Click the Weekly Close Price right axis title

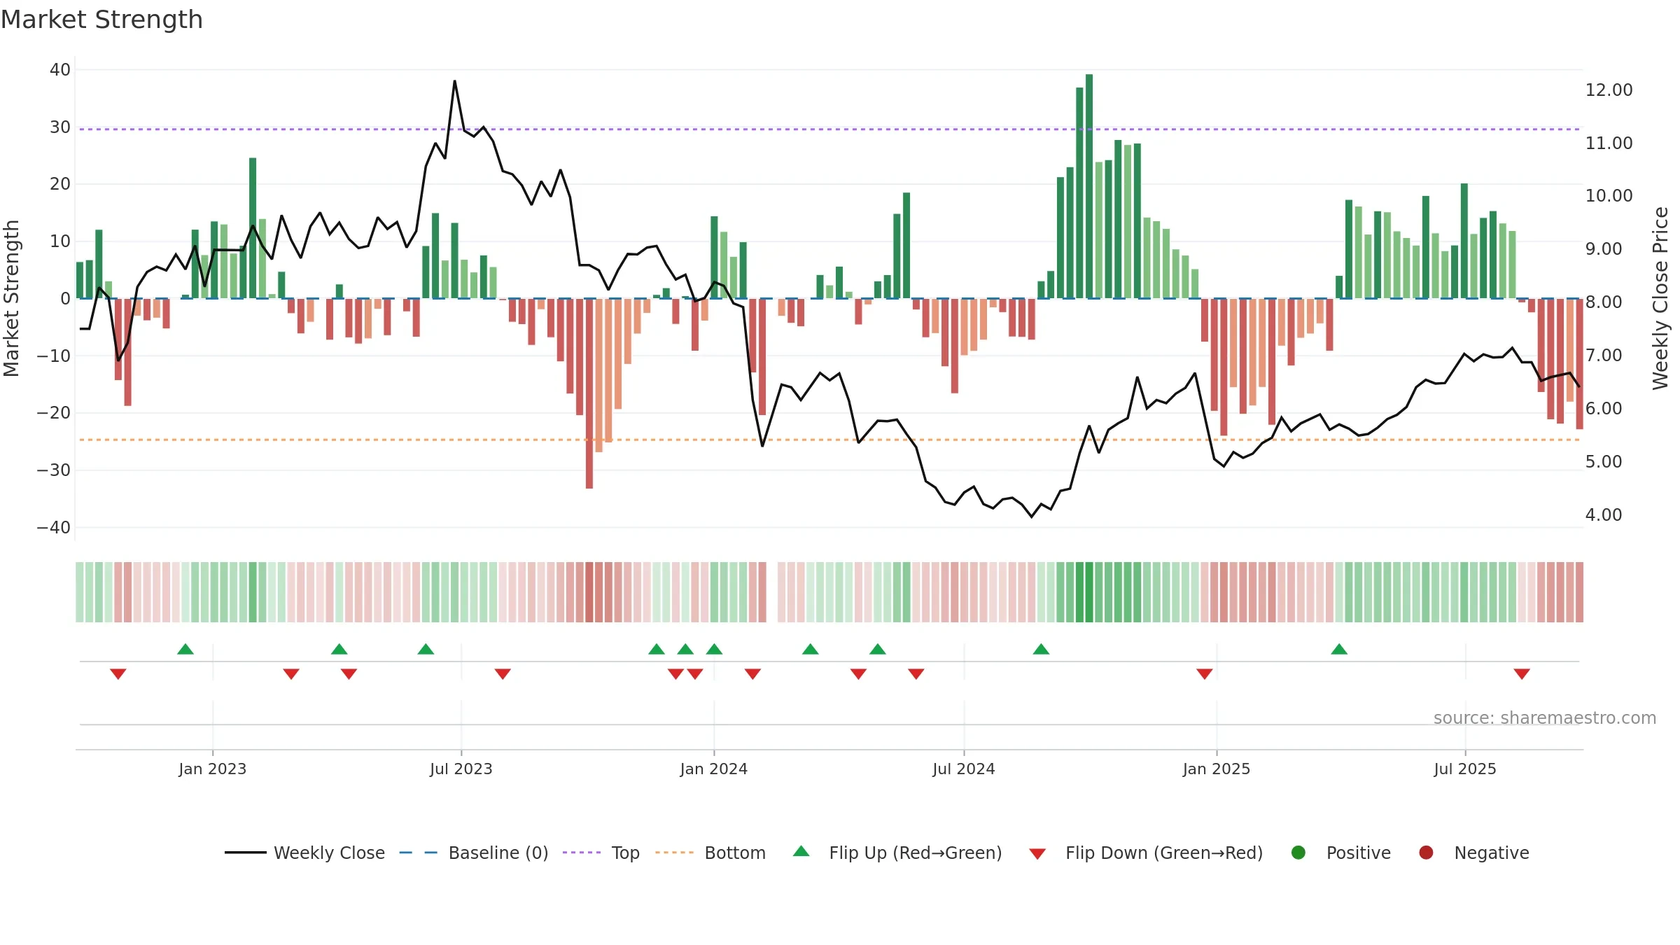pyautogui.click(x=1660, y=298)
